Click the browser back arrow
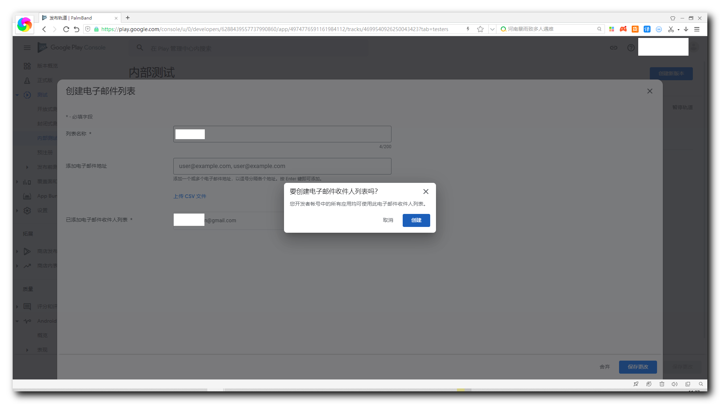 coord(44,29)
